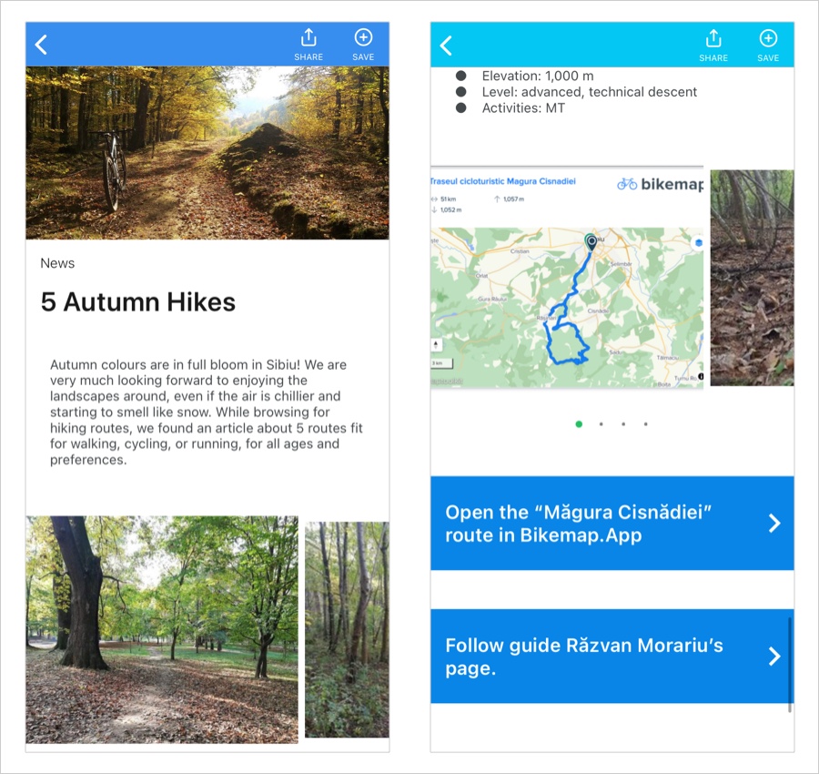Open the park path photo thumbnail

click(x=162, y=630)
